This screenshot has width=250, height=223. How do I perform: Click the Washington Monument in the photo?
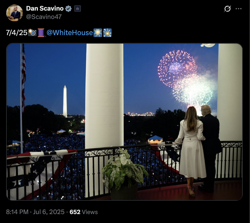[x=65, y=101]
